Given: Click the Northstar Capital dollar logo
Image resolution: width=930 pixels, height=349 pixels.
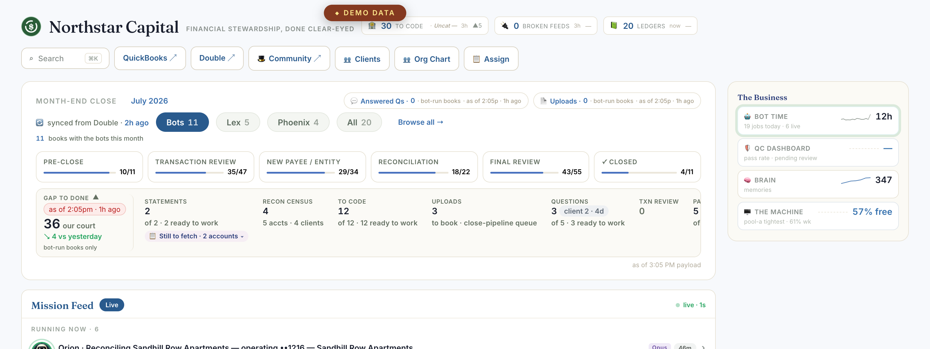Looking at the screenshot, I should click(x=31, y=26).
